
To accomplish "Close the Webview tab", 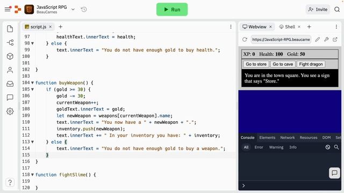I will click(x=270, y=27).
